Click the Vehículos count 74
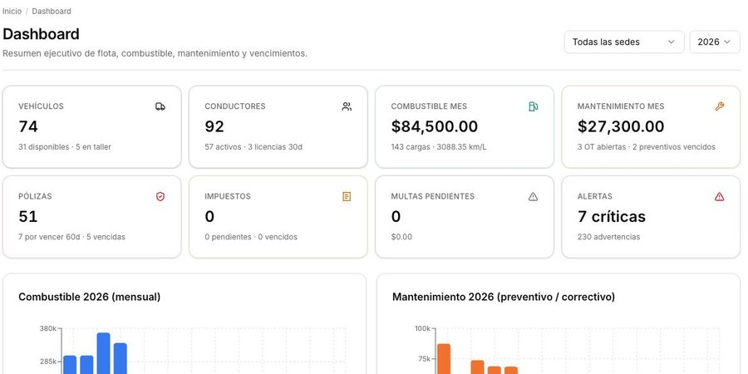748x374 pixels. [28, 126]
